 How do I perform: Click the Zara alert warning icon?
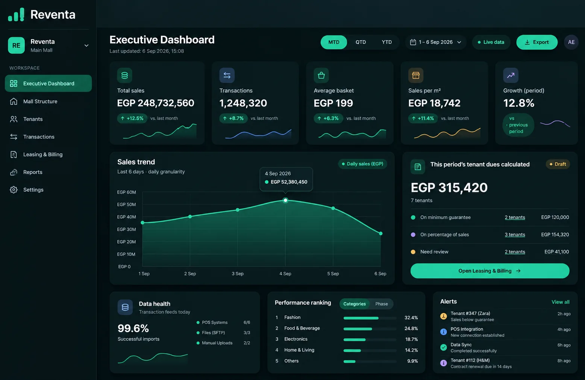pyautogui.click(x=444, y=316)
